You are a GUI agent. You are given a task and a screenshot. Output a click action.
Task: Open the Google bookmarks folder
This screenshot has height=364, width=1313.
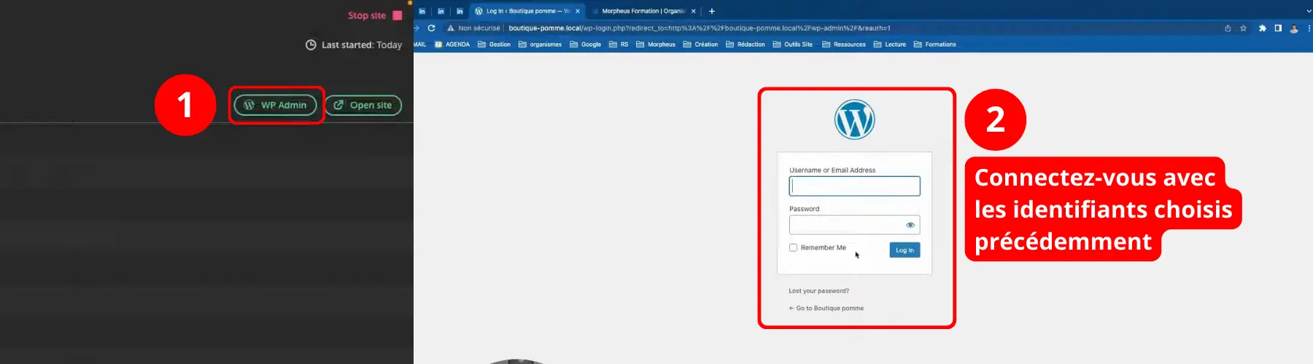(585, 44)
